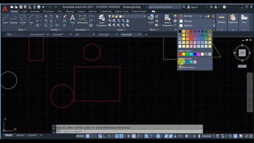Click the search magnifier icon

point(184,7)
